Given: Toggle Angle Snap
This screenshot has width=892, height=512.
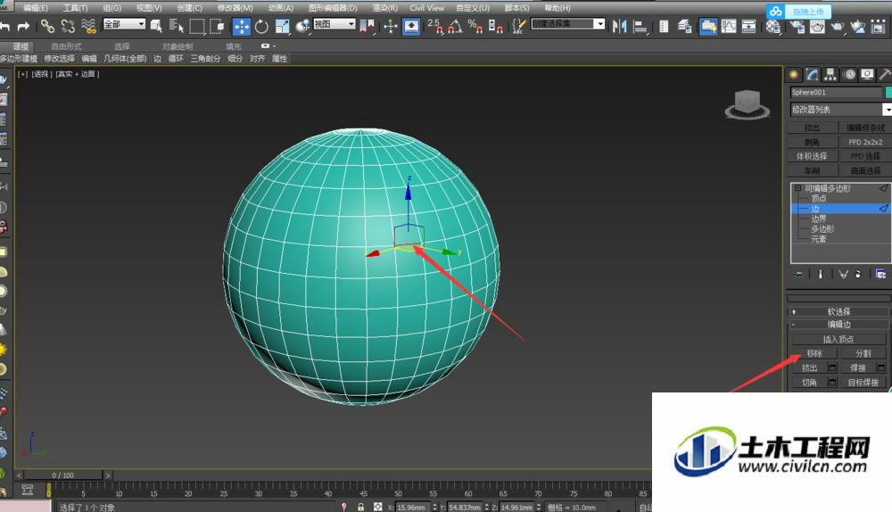Looking at the screenshot, I should click(455, 26).
